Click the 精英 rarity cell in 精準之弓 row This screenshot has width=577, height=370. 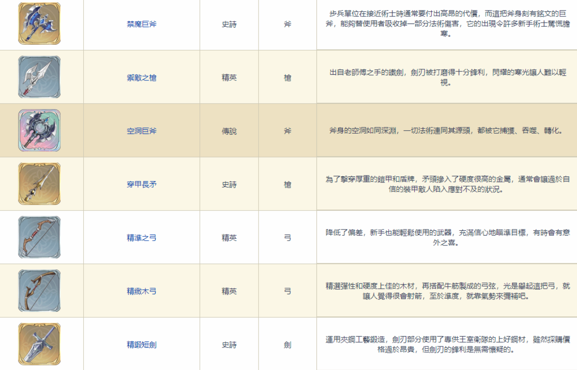(x=229, y=238)
